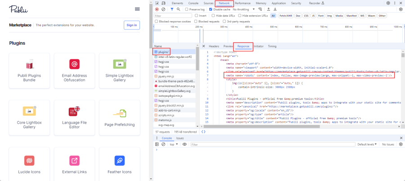
Task: Import HAR file upload icon
Action: pyautogui.click(x=269, y=9)
